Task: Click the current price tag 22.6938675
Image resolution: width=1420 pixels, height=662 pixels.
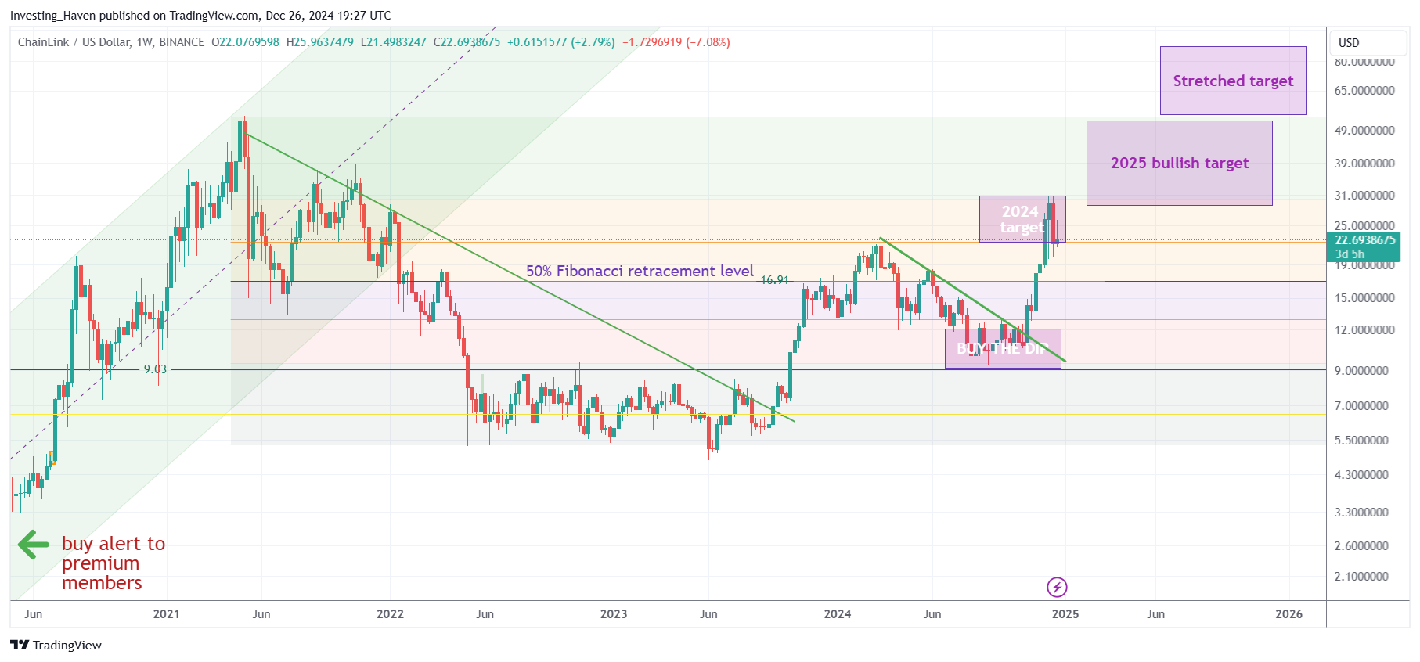Action: [1364, 240]
